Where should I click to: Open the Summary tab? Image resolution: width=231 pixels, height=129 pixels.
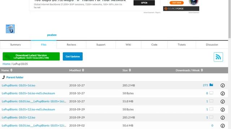[16, 44]
